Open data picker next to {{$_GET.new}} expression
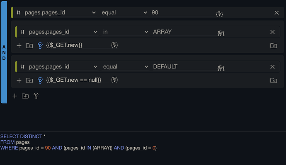286x165 pixels. [114, 45]
